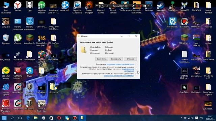This screenshot has width=216, height=121.
Task: Open the MegaFon Modem desktop icon
Action: coord(42,7)
